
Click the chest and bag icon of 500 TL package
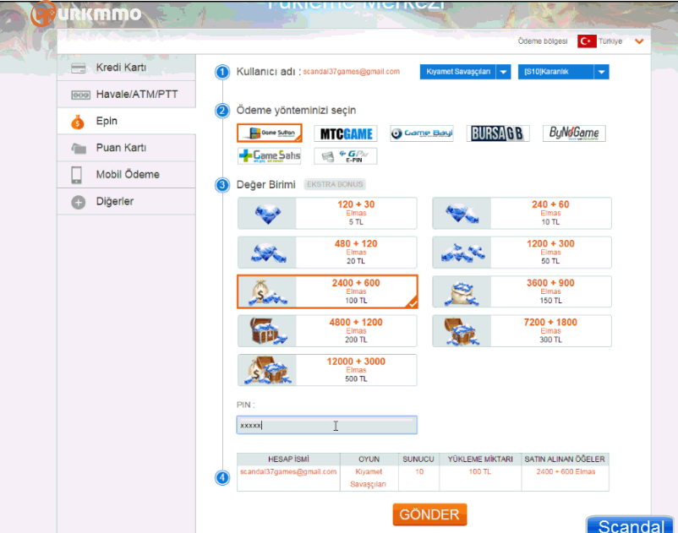click(268, 371)
